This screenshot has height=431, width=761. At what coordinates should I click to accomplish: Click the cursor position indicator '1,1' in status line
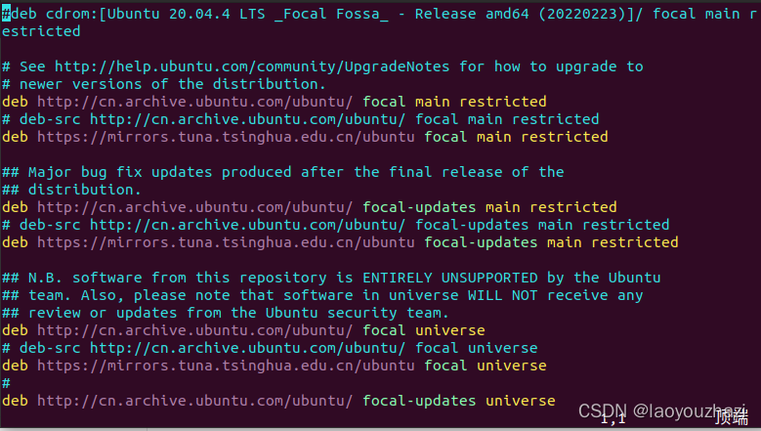click(x=613, y=418)
